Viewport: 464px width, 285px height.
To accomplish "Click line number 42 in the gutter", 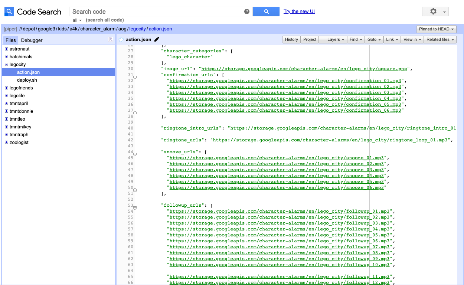I will (130, 140).
